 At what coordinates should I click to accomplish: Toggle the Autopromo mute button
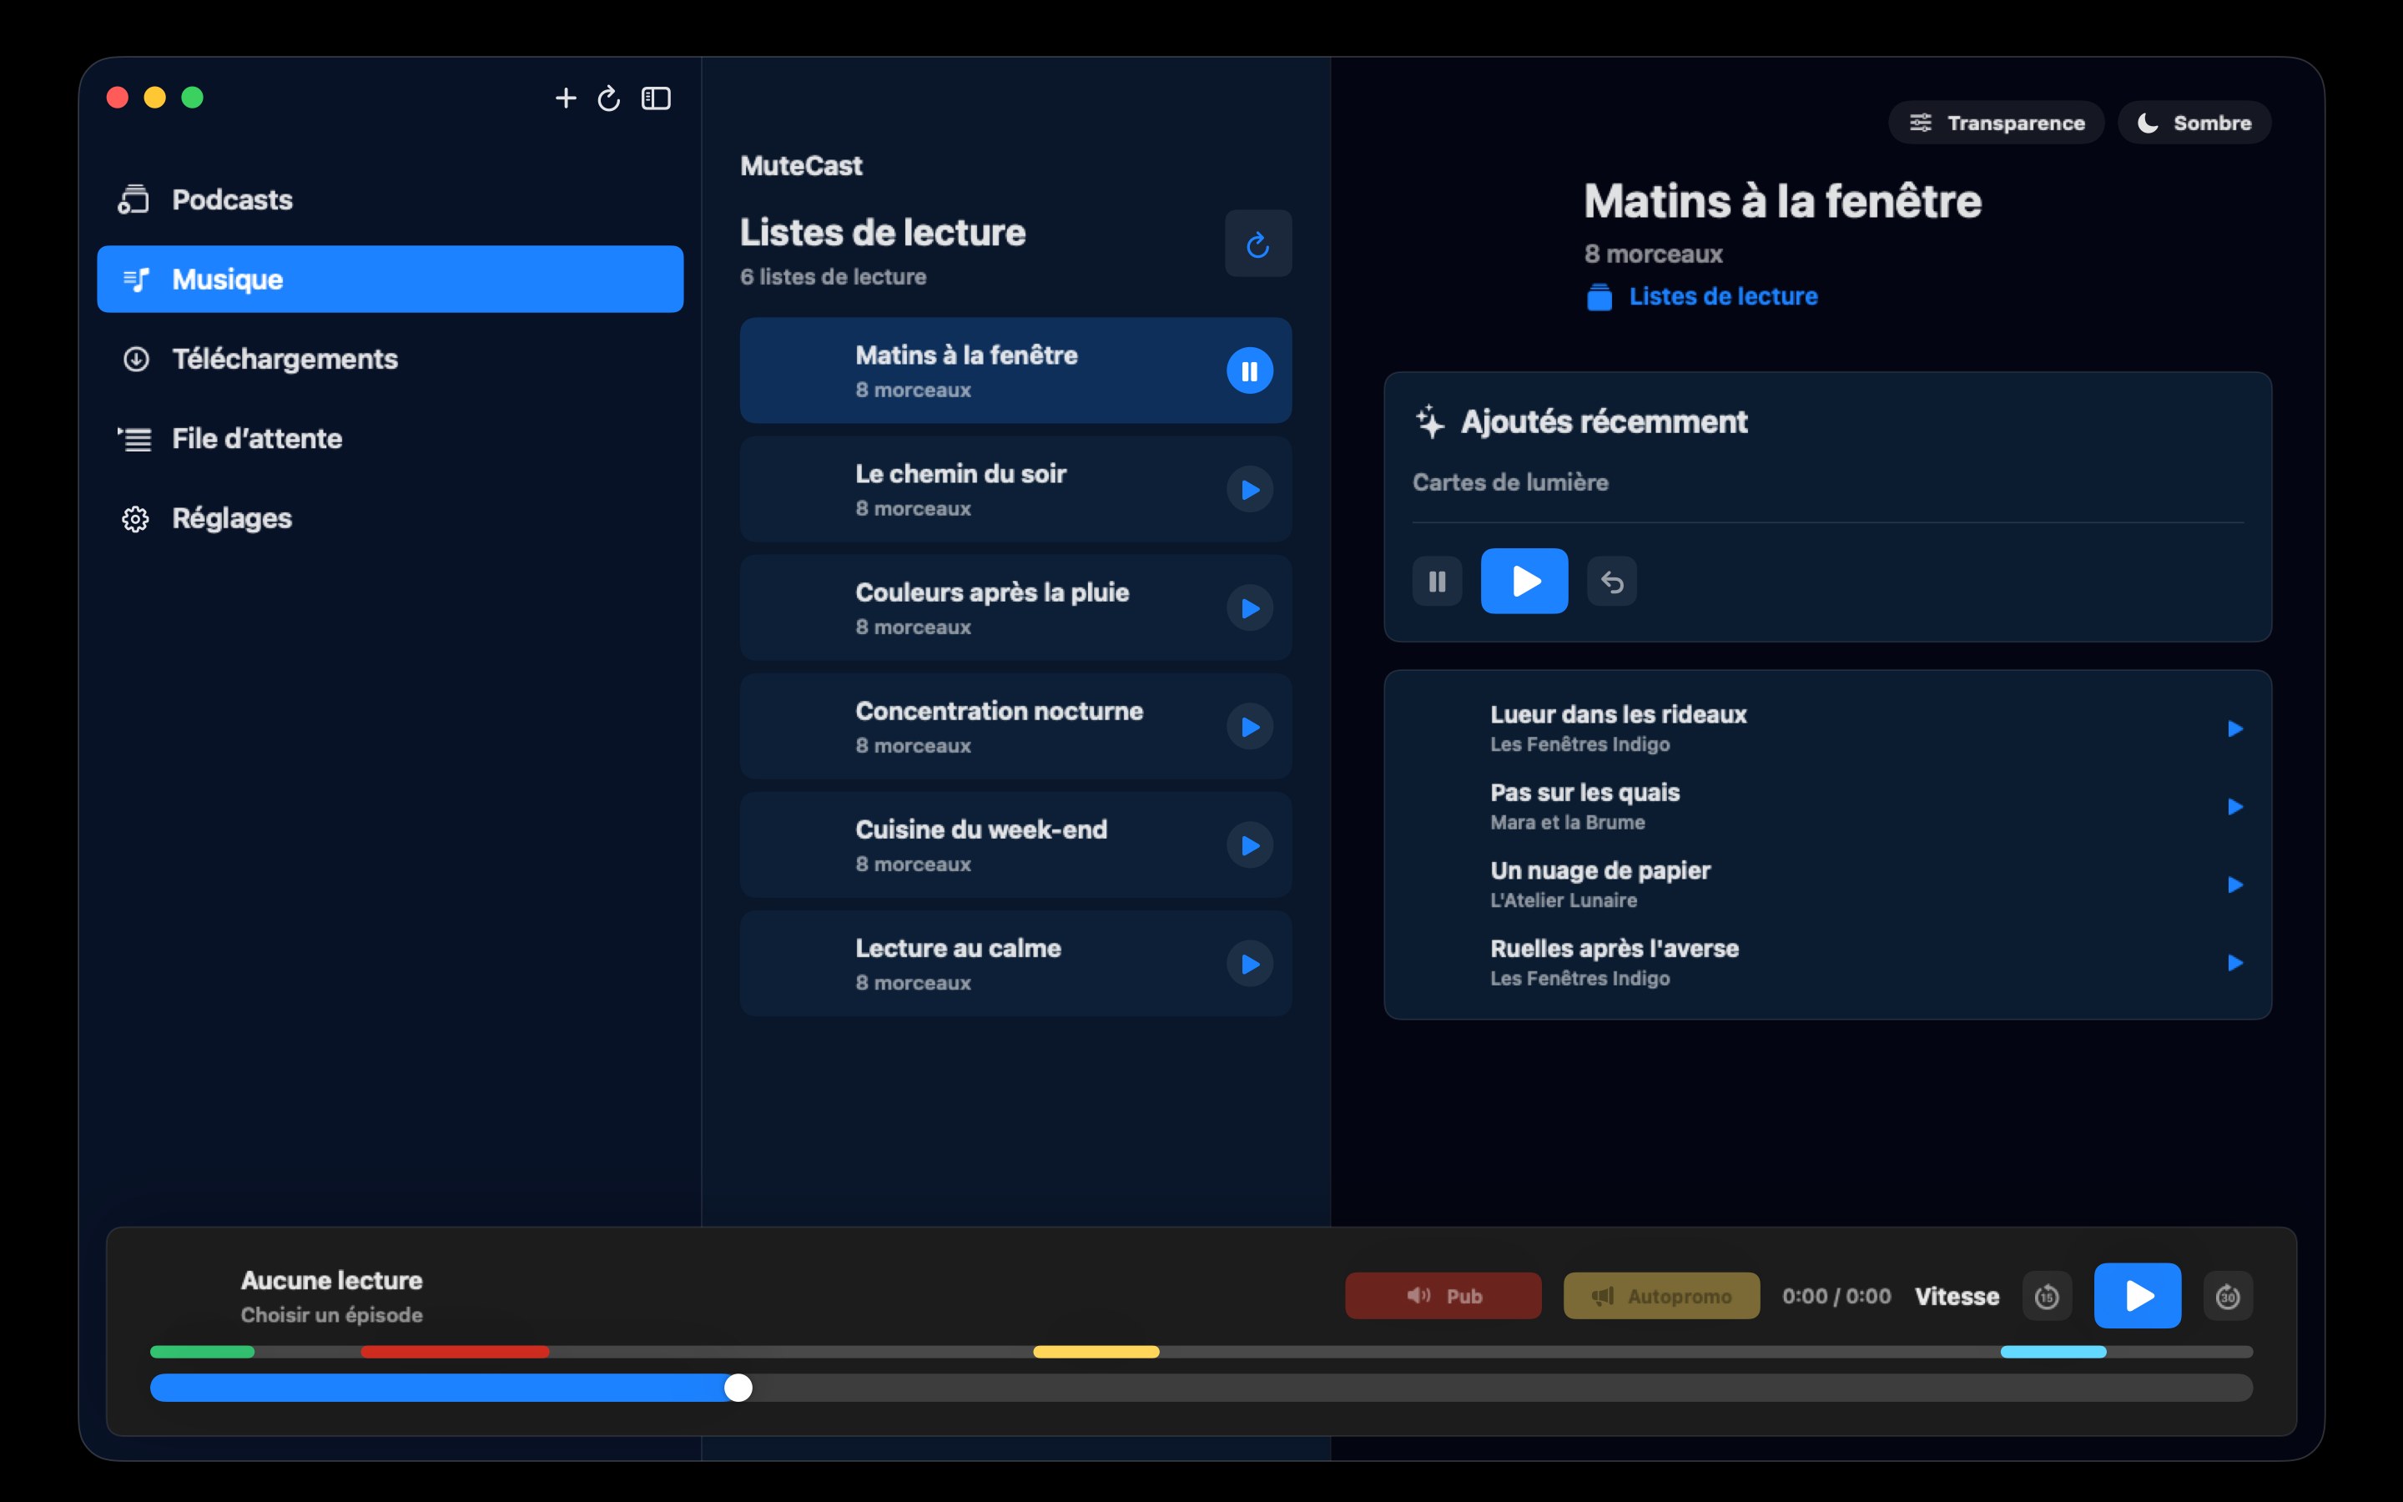pos(1661,1295)
